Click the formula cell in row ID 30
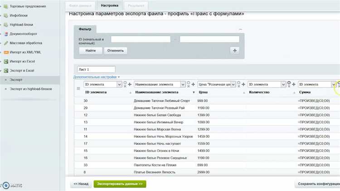340x191 pixels. coord(314,101)
